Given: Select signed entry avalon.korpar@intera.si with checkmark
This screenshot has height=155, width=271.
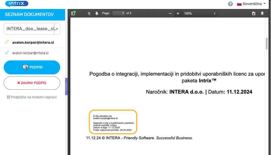Looking at the screenshot, I should click(x=30, y=53).
